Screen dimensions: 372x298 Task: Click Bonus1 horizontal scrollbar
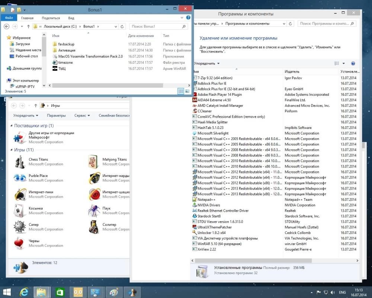coord(108,85)
